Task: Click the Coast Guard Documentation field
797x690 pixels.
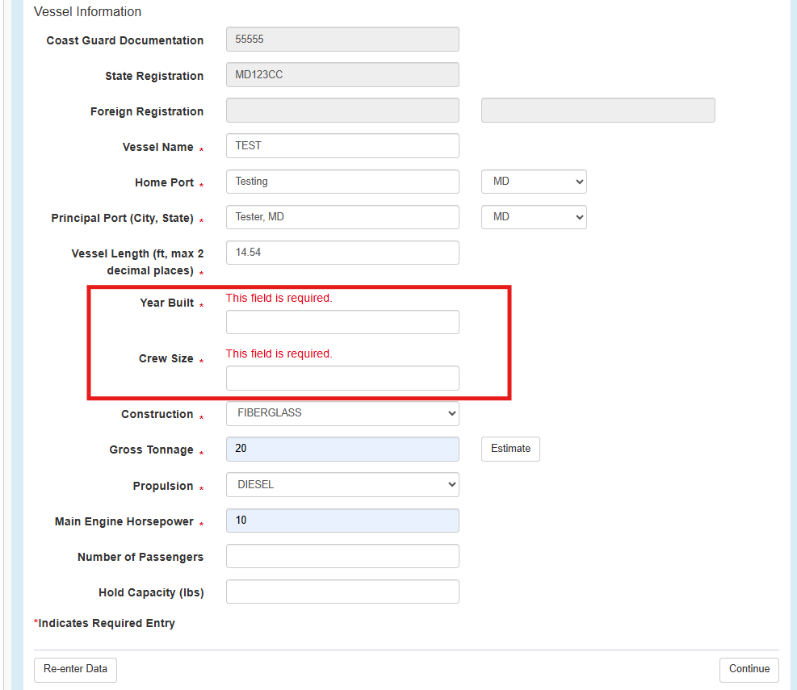Action: click(x=342, y=40)
